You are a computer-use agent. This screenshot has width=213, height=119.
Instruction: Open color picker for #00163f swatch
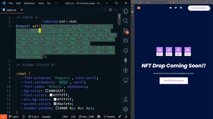point(47,91)
